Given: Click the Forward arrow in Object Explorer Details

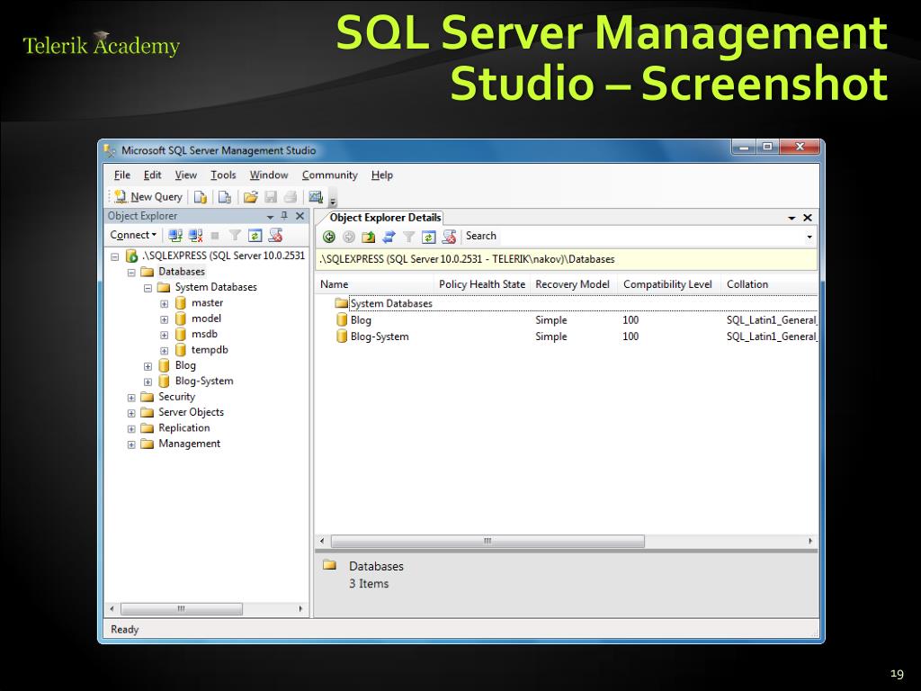Looking at the screenshot, I should point(349,237).
